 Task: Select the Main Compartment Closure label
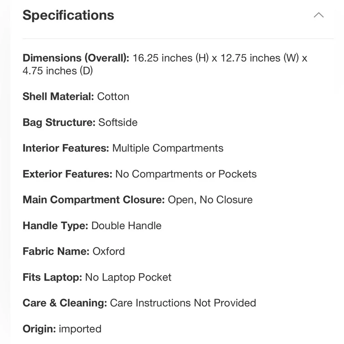tap(94, 200)
